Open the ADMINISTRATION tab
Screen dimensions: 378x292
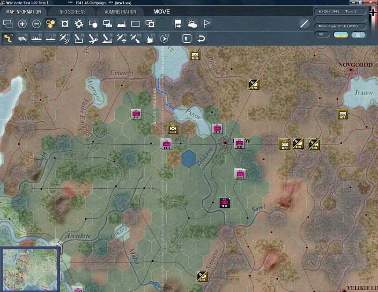(x=120, y=12)
